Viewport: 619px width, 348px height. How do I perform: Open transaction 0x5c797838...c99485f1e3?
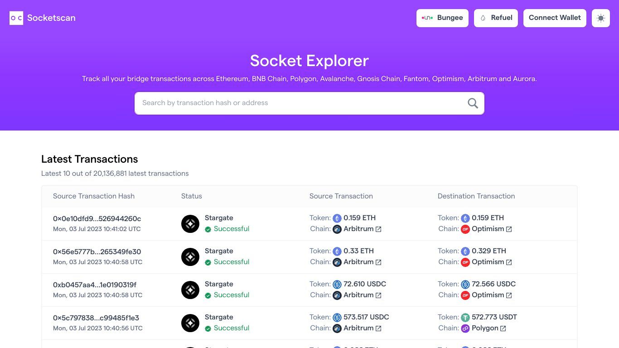tap(96, 318)
